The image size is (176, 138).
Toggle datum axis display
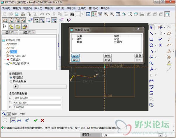[11, 20]
